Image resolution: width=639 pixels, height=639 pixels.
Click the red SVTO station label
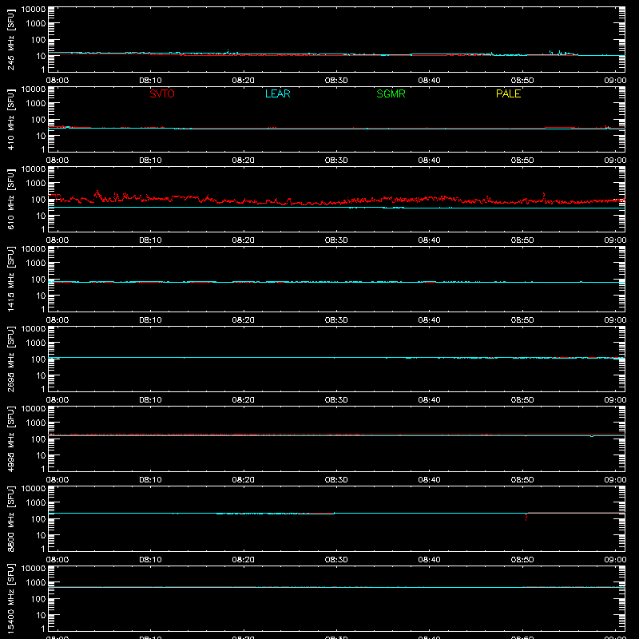click(162, 93)
